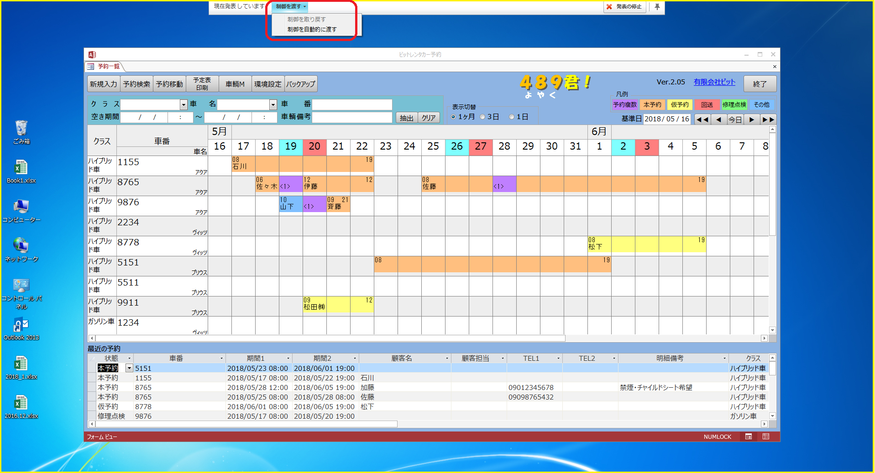This screenshot has height=473, width=875.
Task: Click the 本予約 orange legend swatch
Action: [652, 105]
